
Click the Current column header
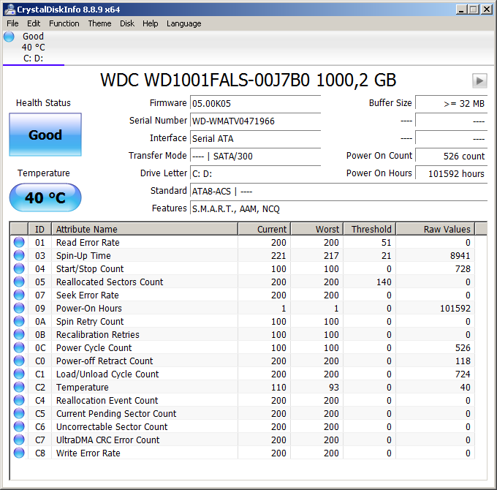pos(265,229)
